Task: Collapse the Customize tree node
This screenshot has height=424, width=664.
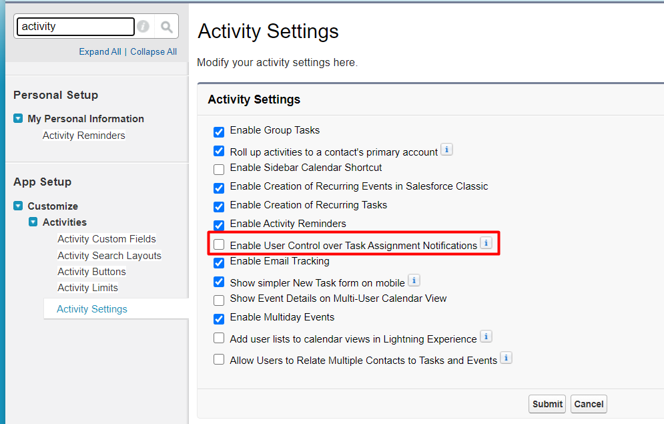Action: [18, 206]
